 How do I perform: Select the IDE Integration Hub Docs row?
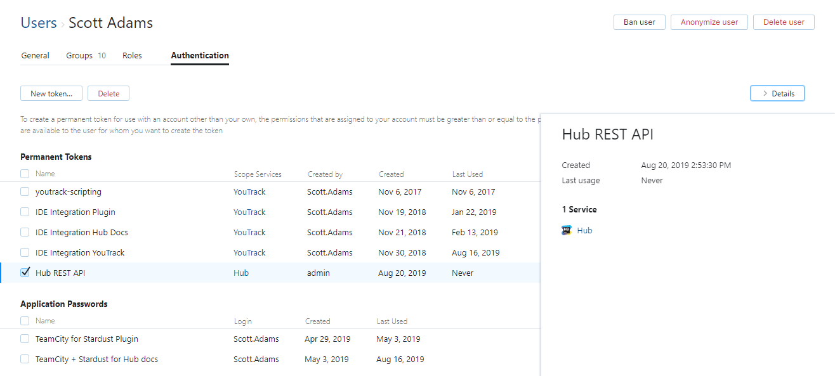tap(82, 232)
